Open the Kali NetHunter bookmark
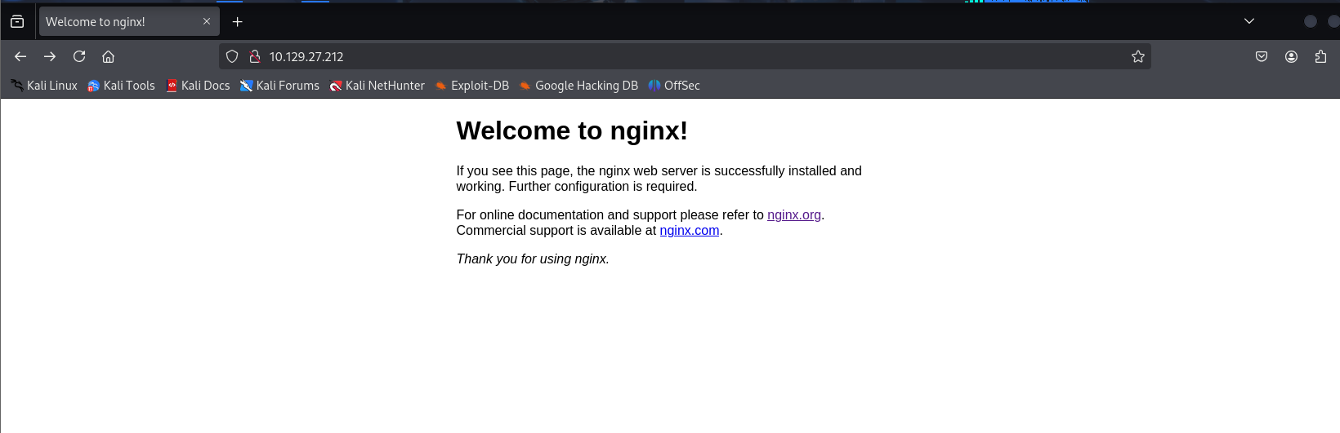The image size is (1340, 433). [377, 86]
